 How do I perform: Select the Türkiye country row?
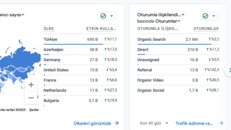click(80, 39)
